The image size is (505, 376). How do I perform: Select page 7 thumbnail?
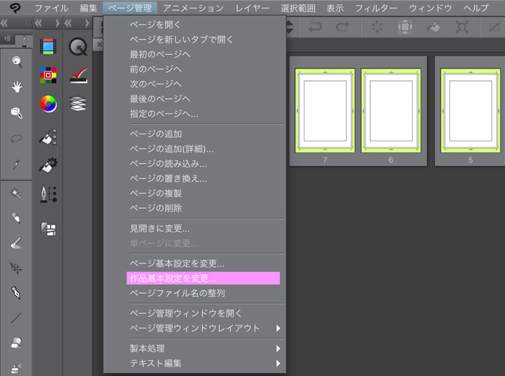(325, 110)
